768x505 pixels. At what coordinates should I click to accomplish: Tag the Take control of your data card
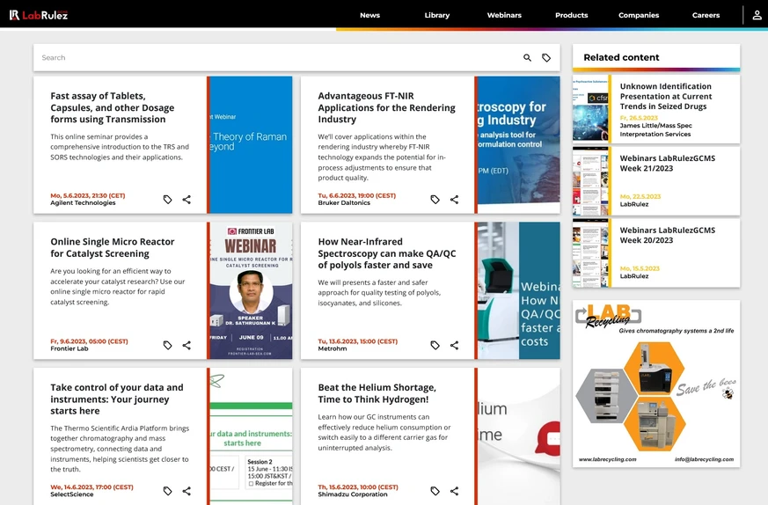click(167, 491)
